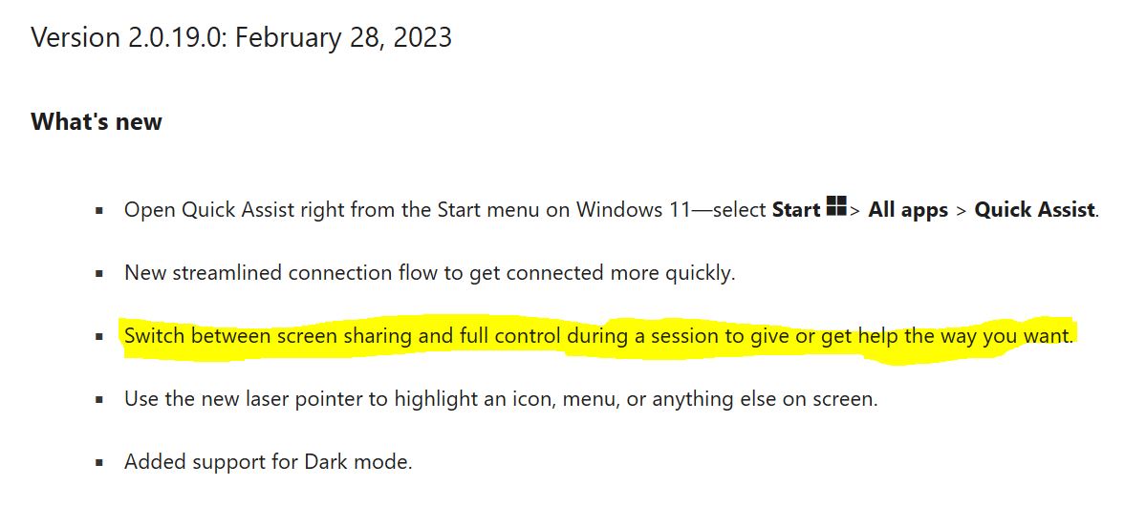1146x507 pixels.
Task: Click the chevron between All apps and Quick Assist
Action: pyautogui.click(x=962, y=210)
